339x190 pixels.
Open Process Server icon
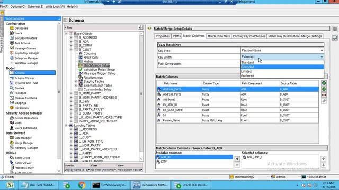pyautogui.click(x=12, y=168)
